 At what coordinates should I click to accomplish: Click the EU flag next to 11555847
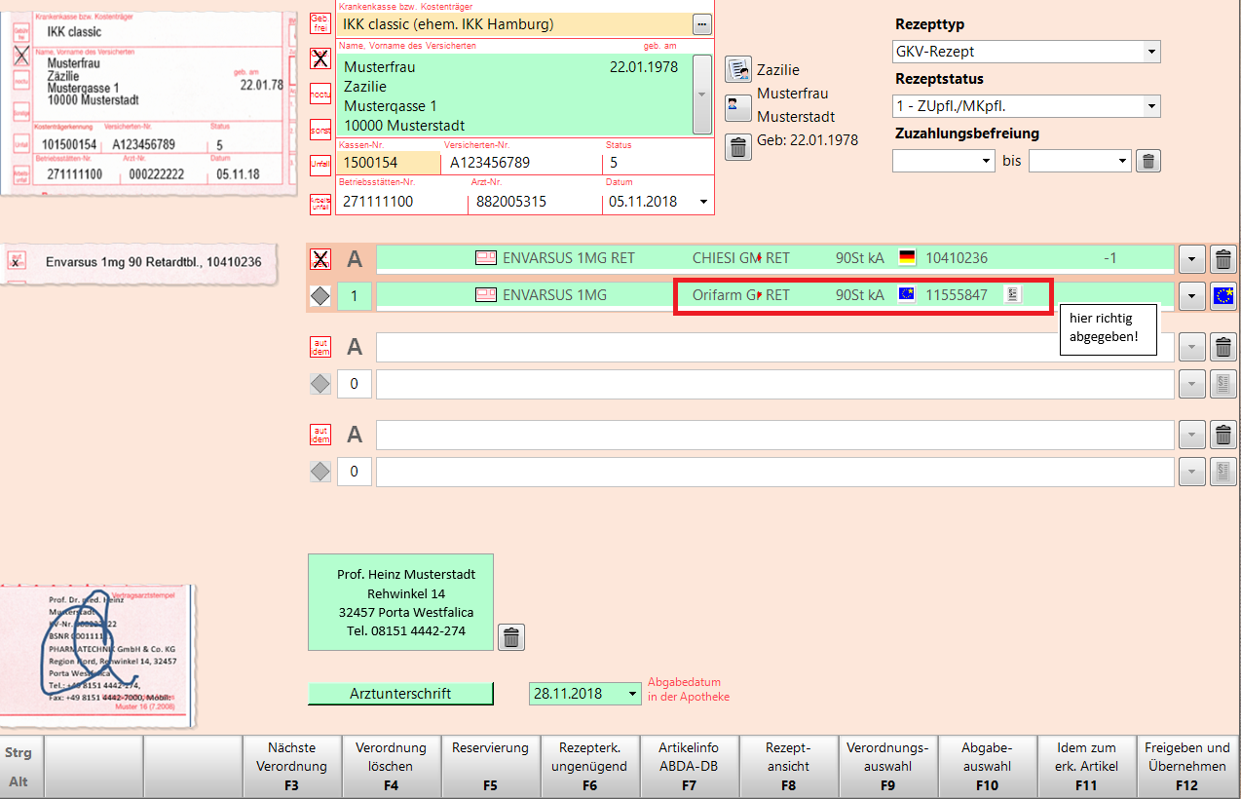click(907, 295)
